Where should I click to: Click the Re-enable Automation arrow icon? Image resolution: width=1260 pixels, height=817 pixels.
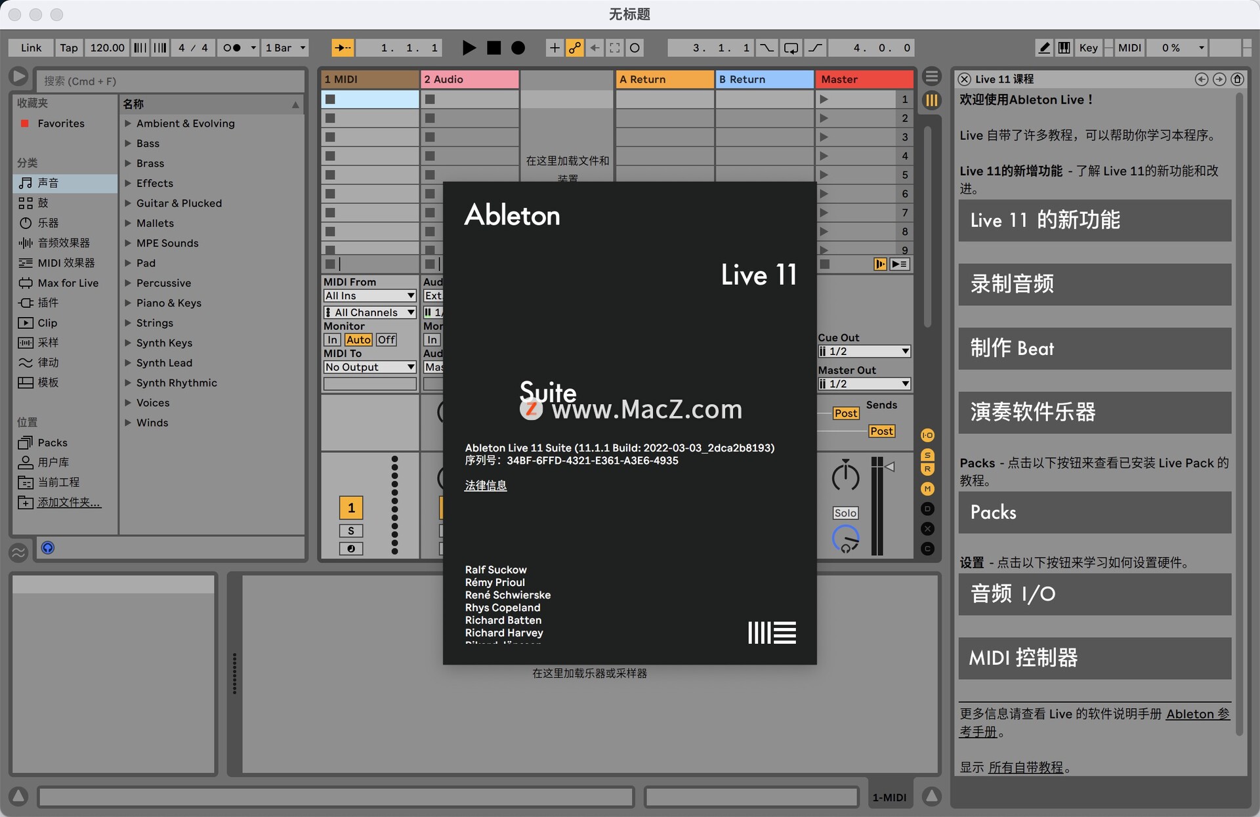[595, 48]
